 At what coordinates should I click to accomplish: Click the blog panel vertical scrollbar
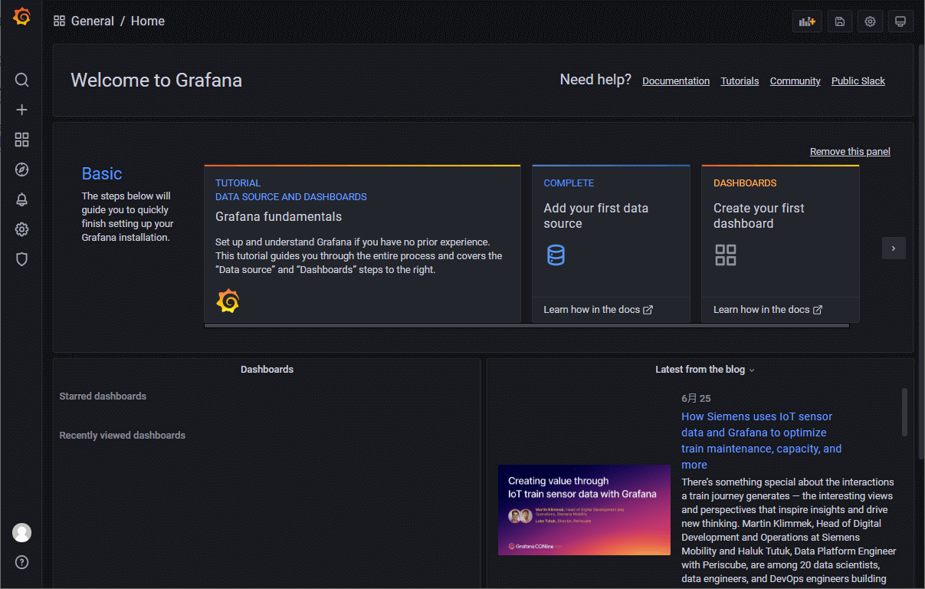pos(905,412)
